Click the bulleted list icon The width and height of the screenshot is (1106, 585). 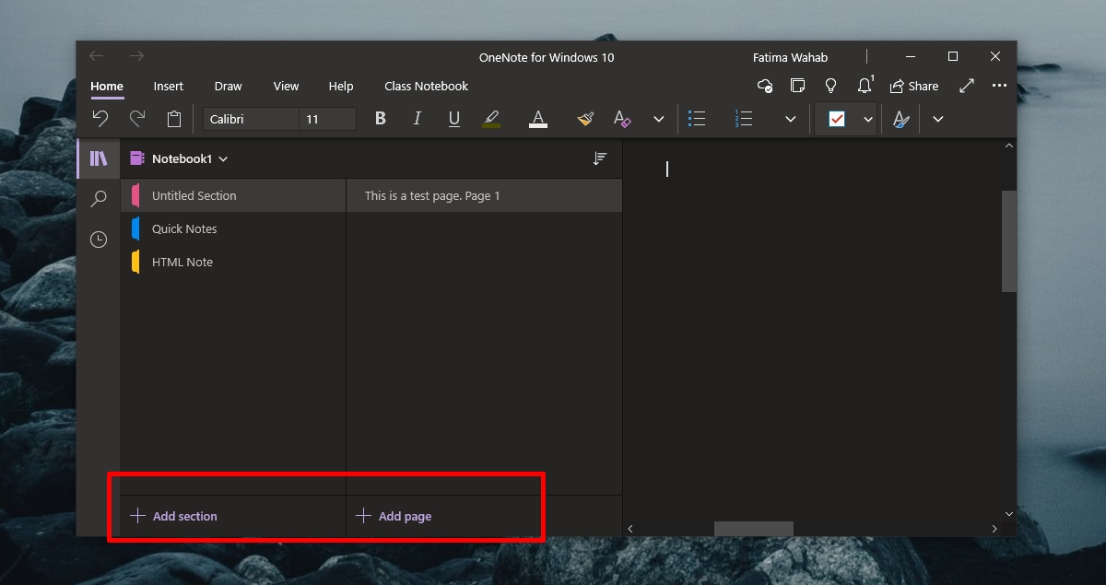tap(698, 118)
